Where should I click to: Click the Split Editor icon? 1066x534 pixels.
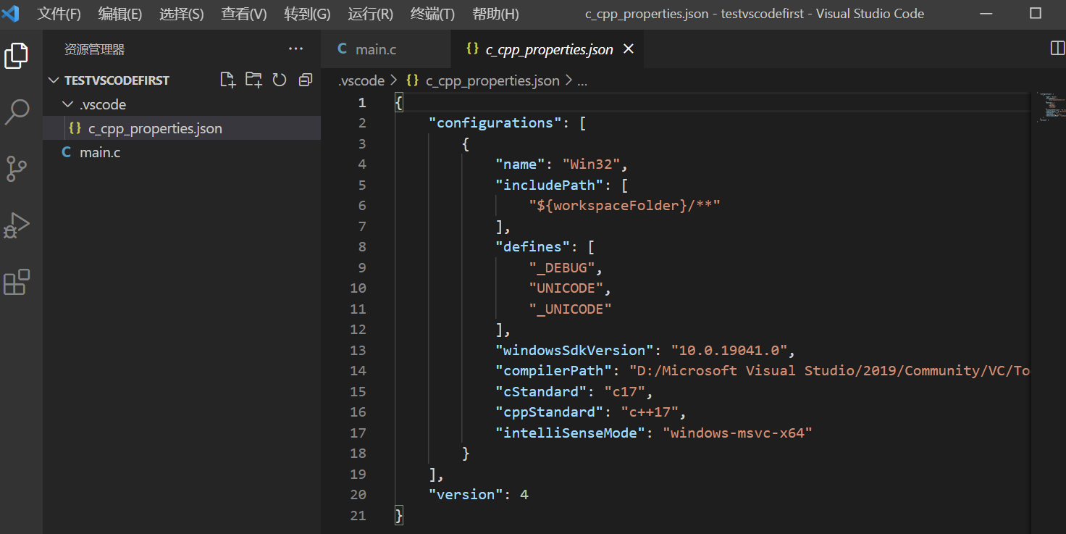1057,49
